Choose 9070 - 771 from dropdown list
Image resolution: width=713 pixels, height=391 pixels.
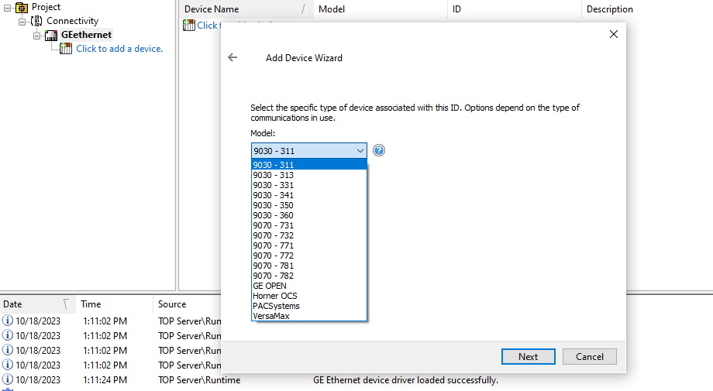(309, 245)
